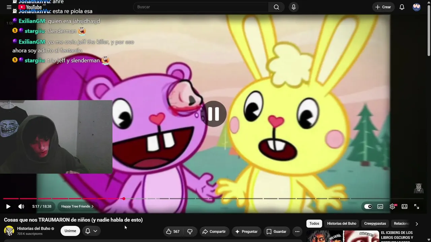
Task: Enter fullscreen mode
Action: coord(417,206)
